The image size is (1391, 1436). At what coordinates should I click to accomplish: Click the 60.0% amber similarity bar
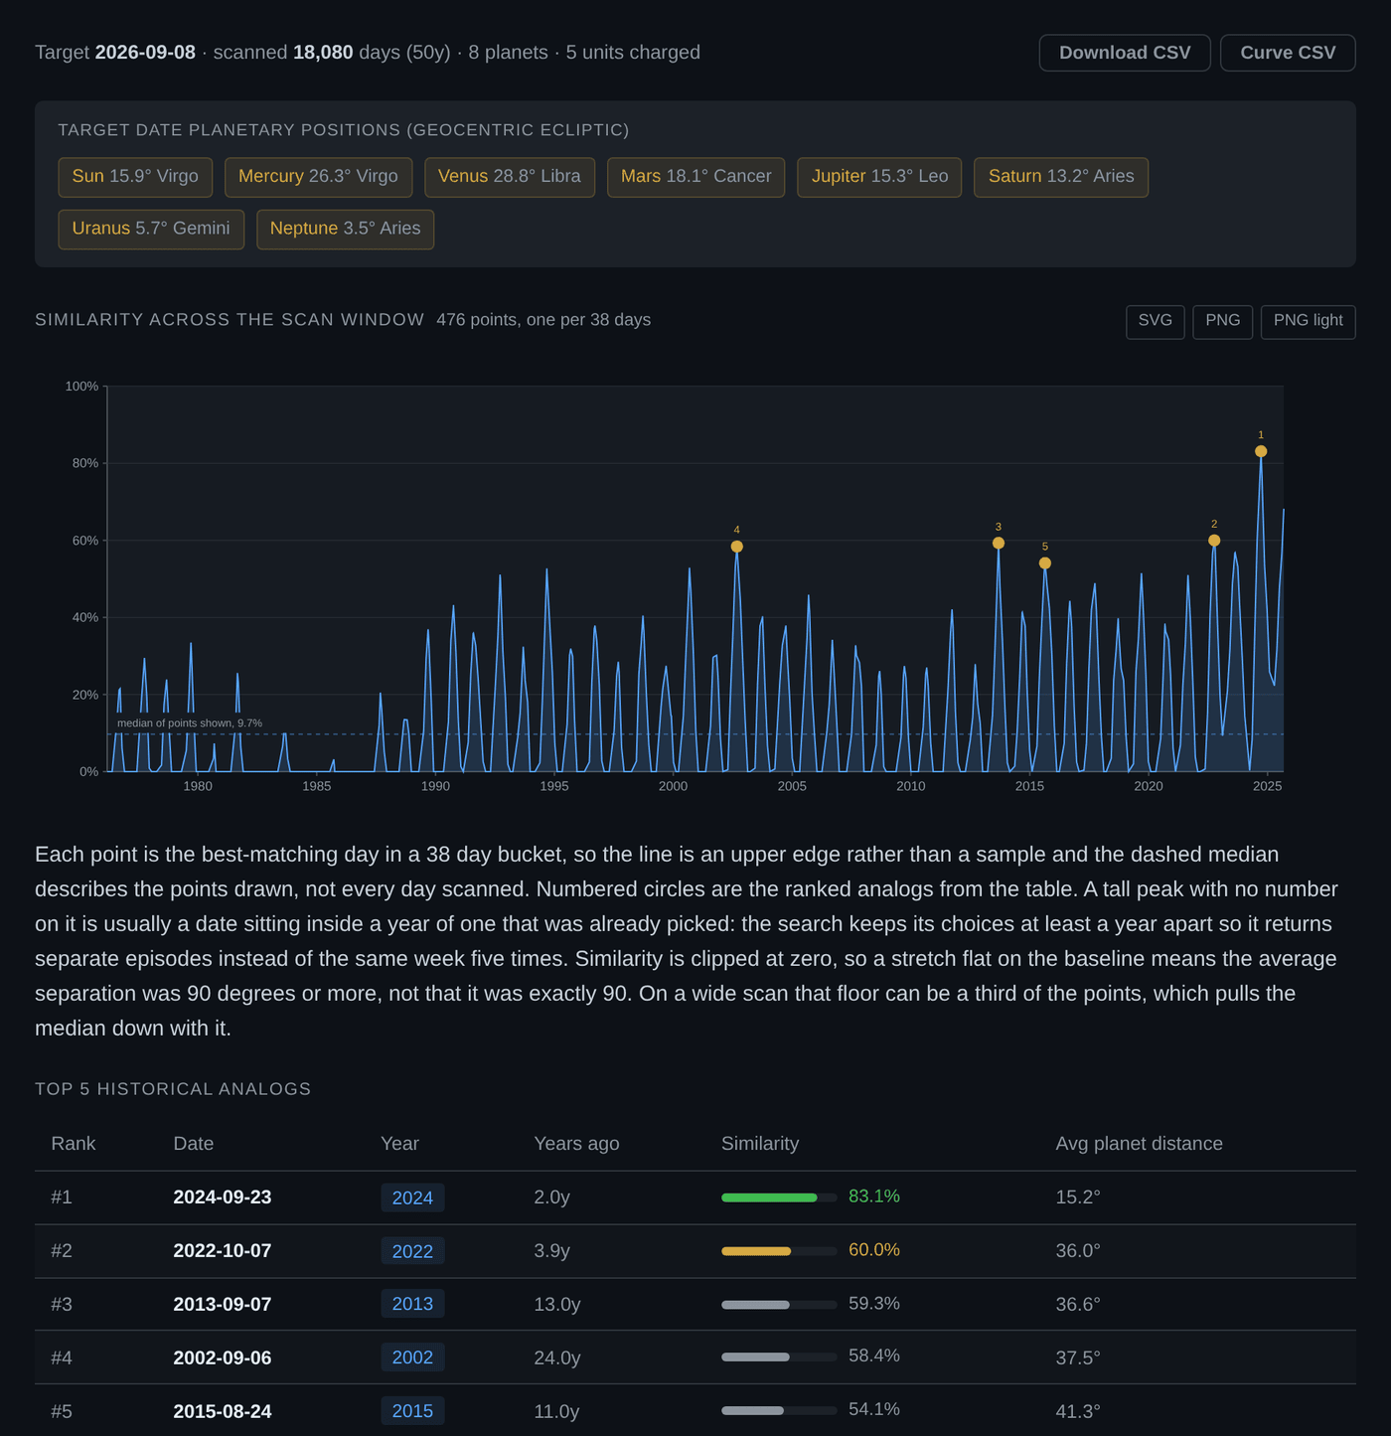pyautogui.click(x=779, y=1251)
